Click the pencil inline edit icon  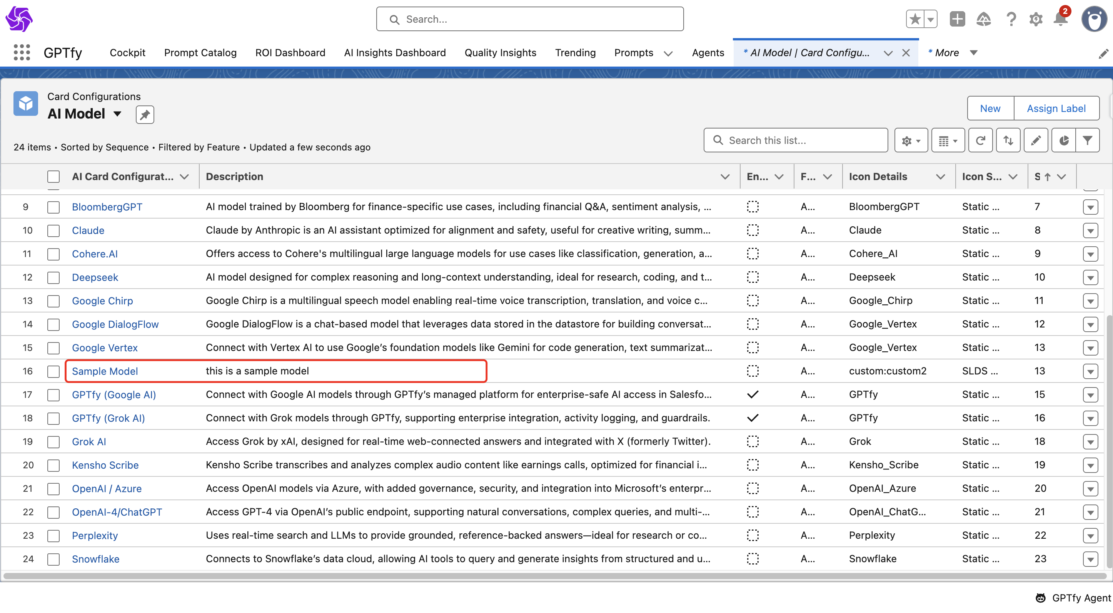[1035, 140]
